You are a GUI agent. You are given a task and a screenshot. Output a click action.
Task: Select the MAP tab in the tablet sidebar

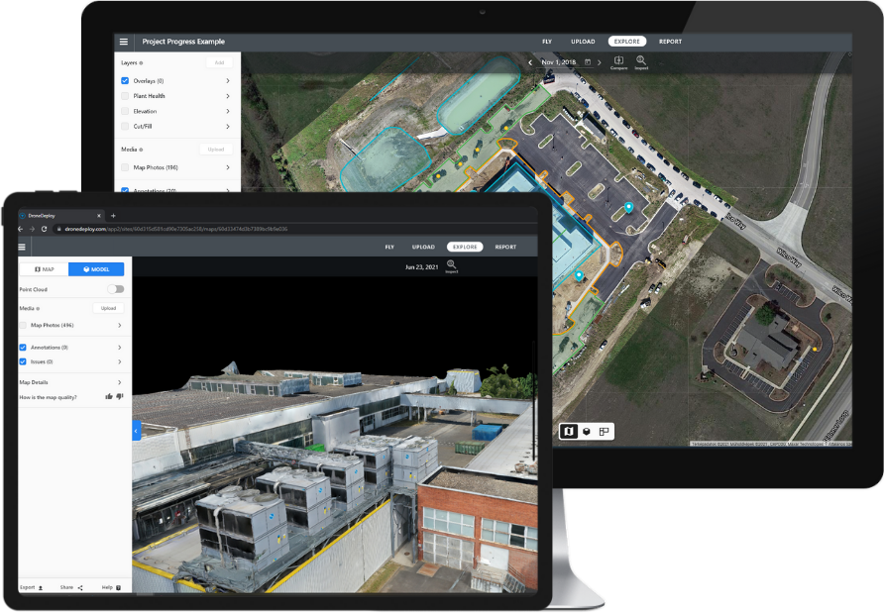click(44, 269)
